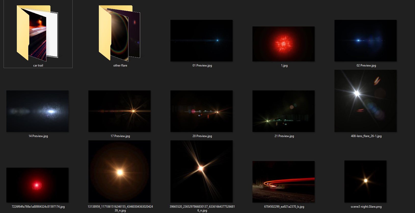The image size is (415, 213).
Task: Select the 13138959 orange glow thumbnail
Action: pyautogui.click(x=119, y=171)
